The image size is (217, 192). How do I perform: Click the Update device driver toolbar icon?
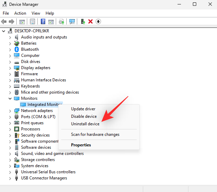[x=83, y=21]
